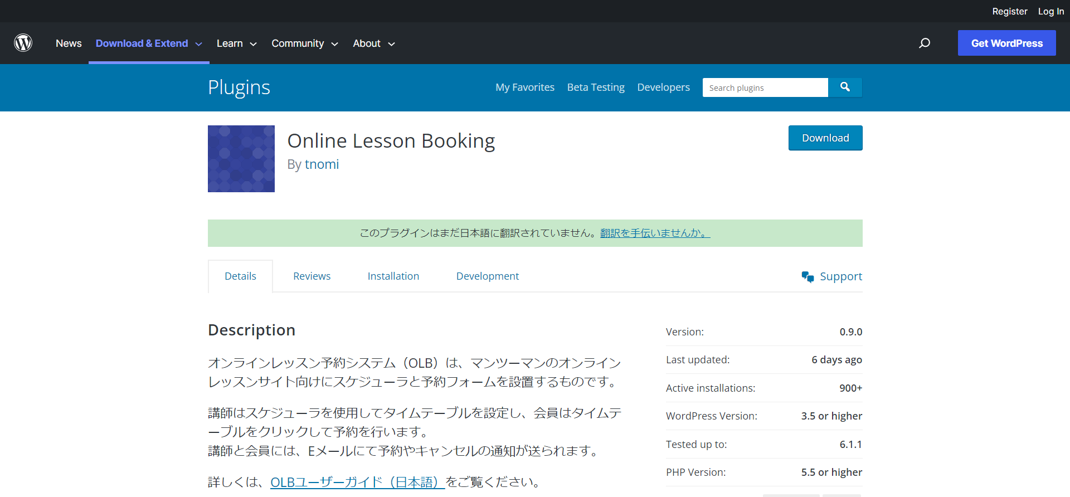Click the tested up to 6.1.1 value
The image size is (1070, 497).
pyautogui.click(x=850, y=444)
